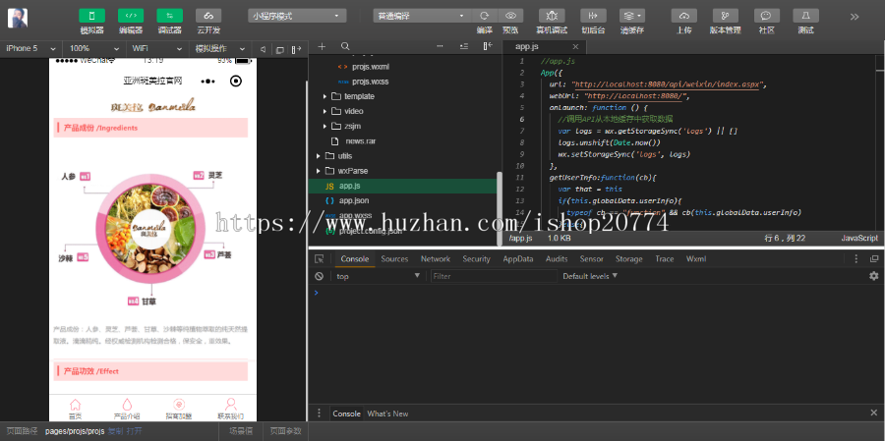The height and width of the screenshot is (441, 885).
Task: Open the WiFi network dropdown
Action: click(x=155, y=48)
